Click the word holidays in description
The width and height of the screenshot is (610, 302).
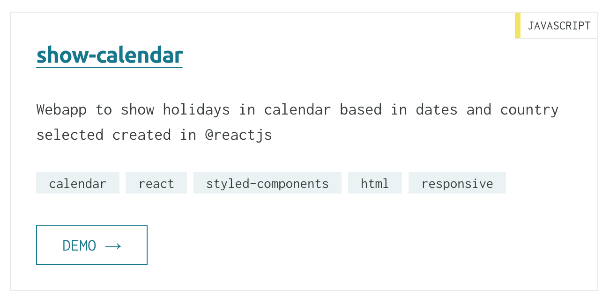pos(196,110)
